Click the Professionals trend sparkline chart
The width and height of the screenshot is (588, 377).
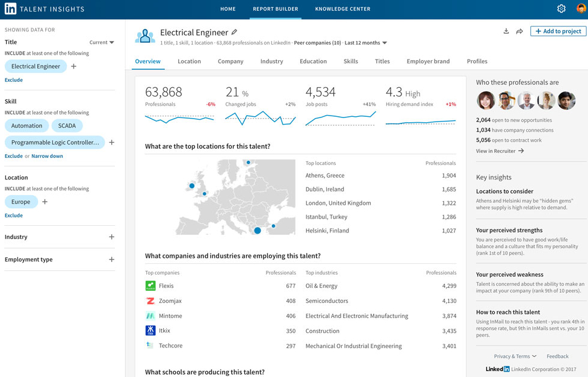[x=179, y=119]
